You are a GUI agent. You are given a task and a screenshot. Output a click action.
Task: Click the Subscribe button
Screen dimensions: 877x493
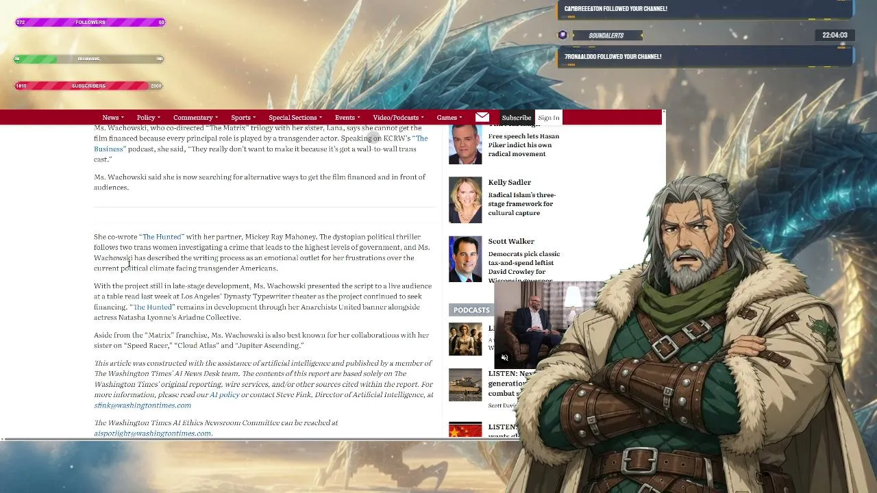[517, 118]
